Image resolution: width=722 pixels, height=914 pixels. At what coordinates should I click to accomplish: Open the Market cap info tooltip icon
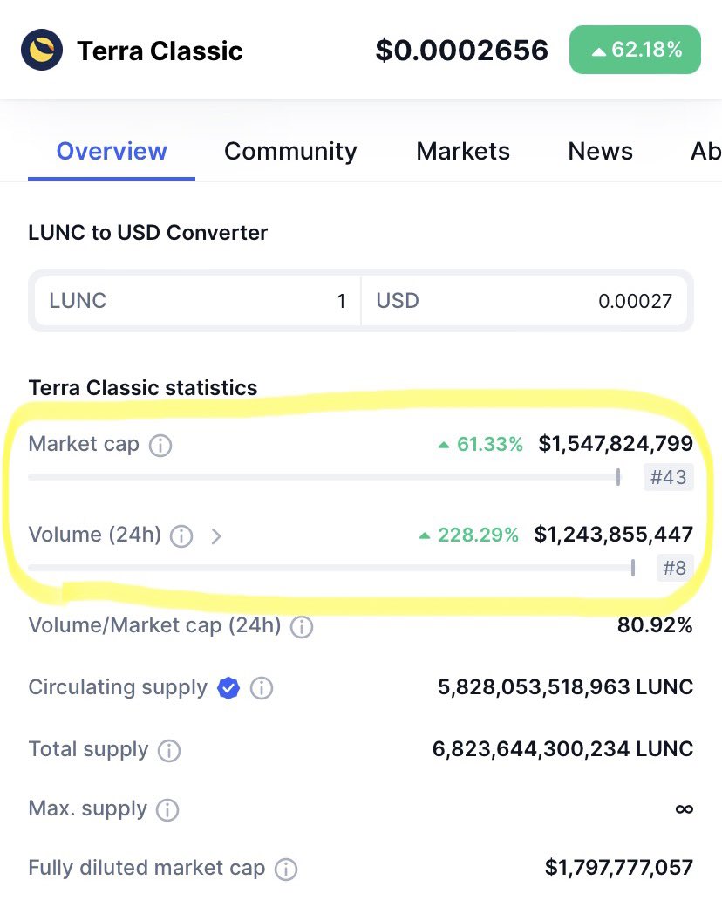pos(160,446)
